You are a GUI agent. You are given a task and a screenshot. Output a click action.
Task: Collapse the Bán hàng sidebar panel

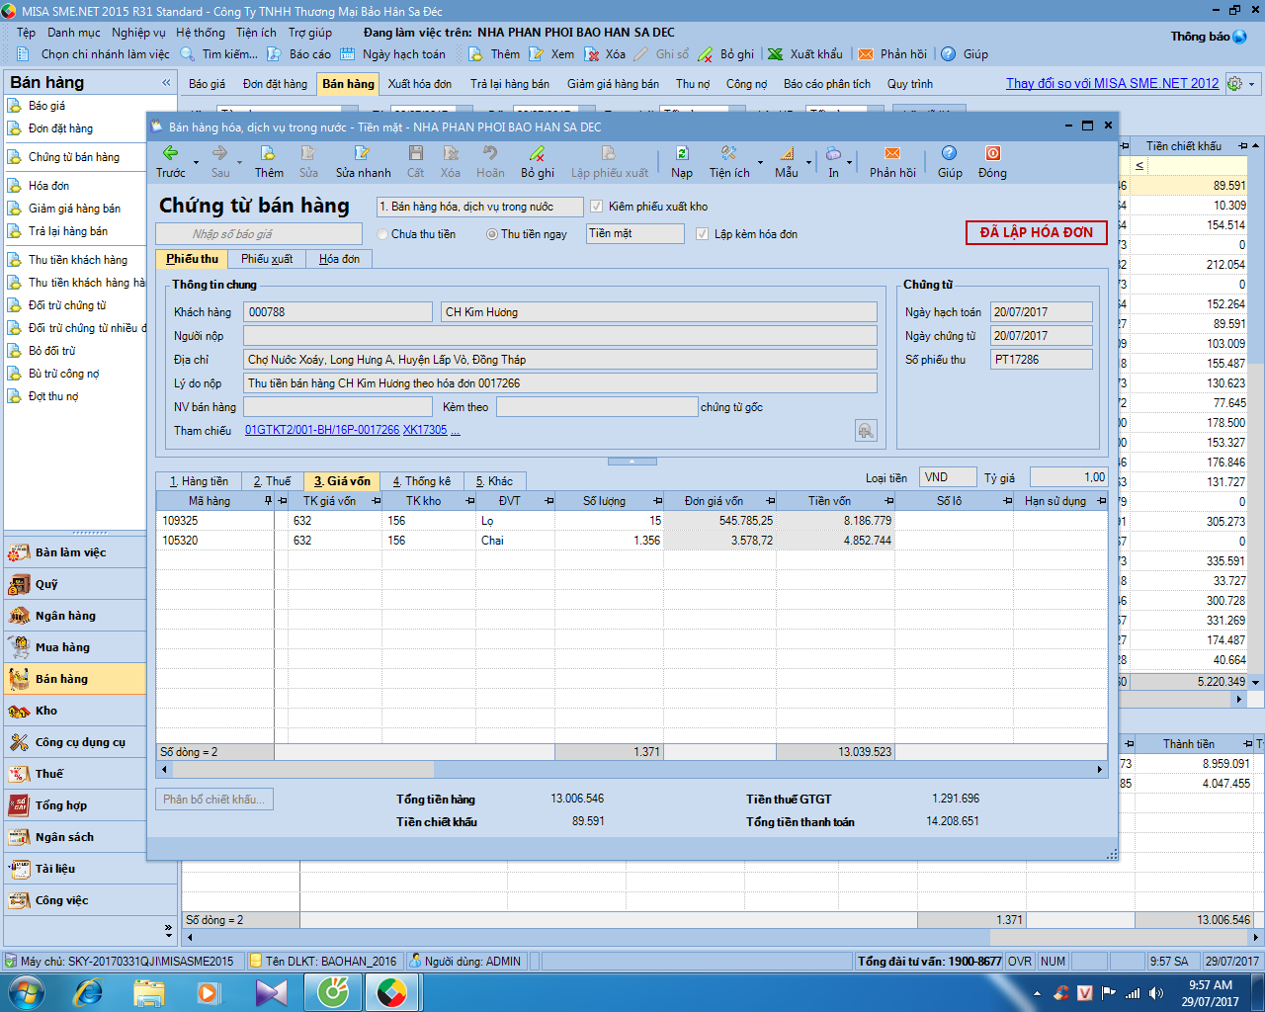(166, 82)
